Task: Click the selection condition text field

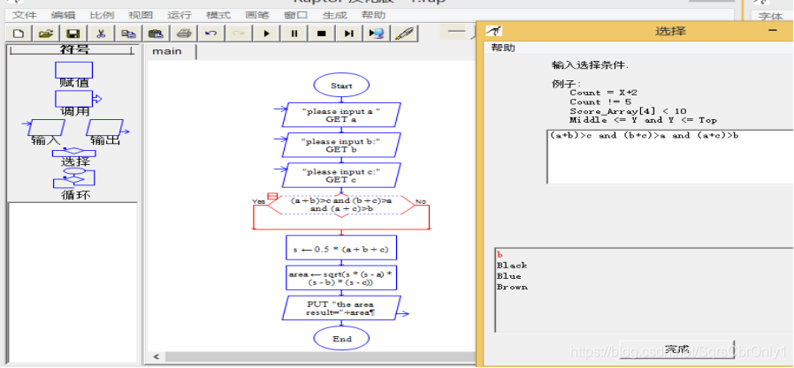Action: 670,157
